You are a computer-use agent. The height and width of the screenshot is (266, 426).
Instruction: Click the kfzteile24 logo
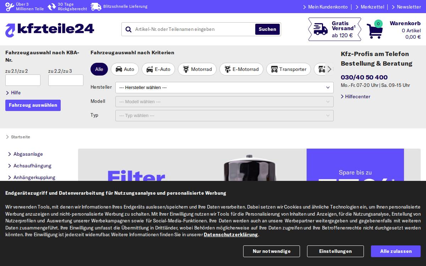coord(50,29)
